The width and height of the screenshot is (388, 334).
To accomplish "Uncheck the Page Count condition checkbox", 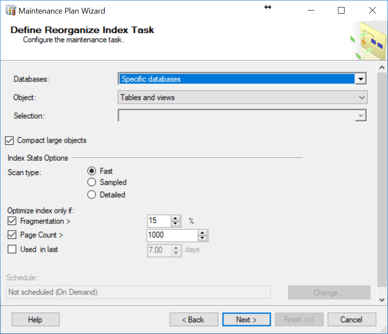I will (12, 235).
